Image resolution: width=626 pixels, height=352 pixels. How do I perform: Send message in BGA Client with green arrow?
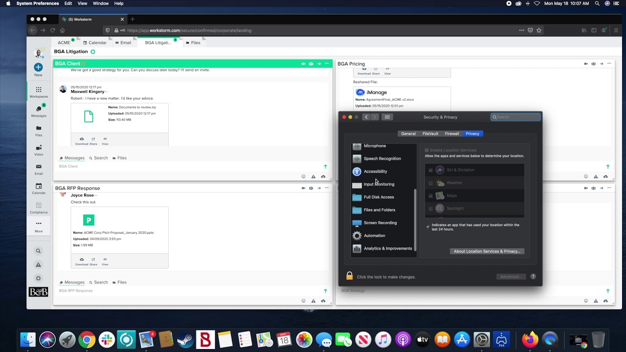tap(325, 166)
